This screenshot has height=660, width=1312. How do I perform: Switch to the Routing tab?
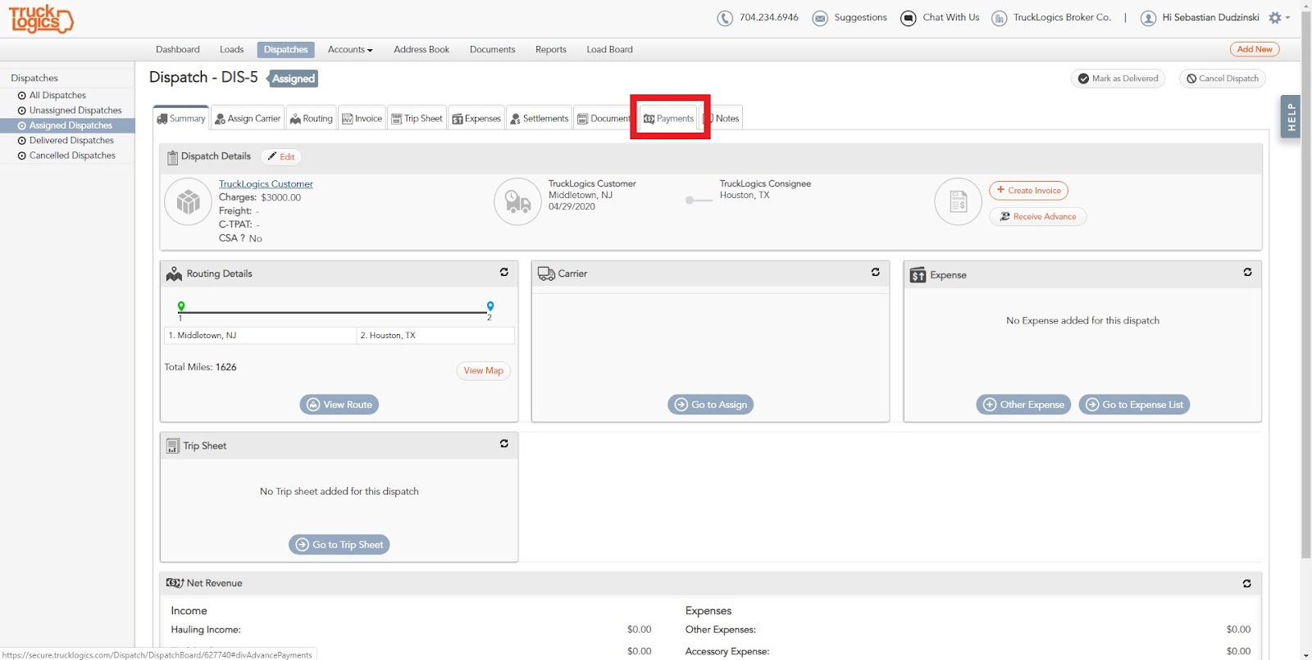(x=312, y=119)
